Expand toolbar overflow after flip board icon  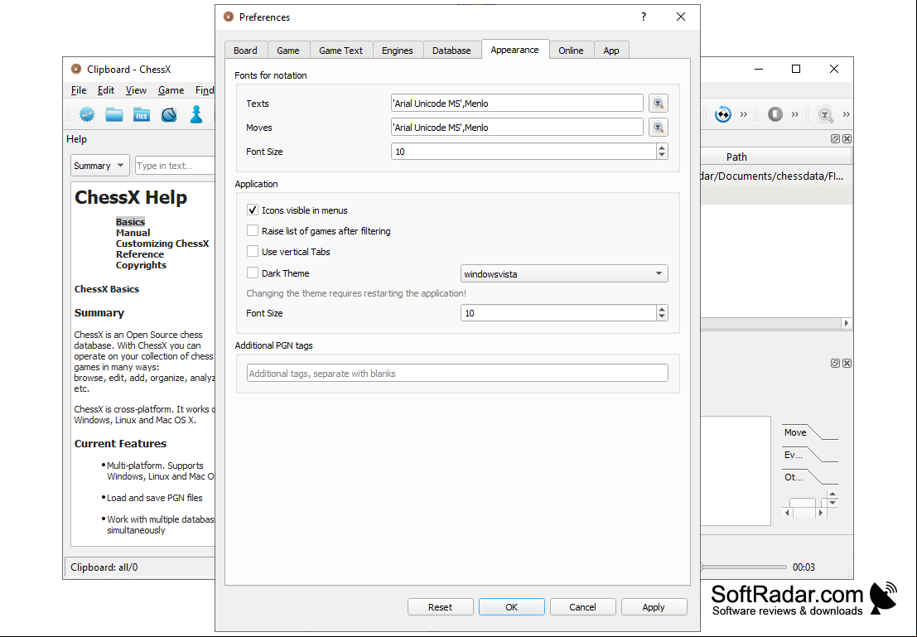coord(744,114)
